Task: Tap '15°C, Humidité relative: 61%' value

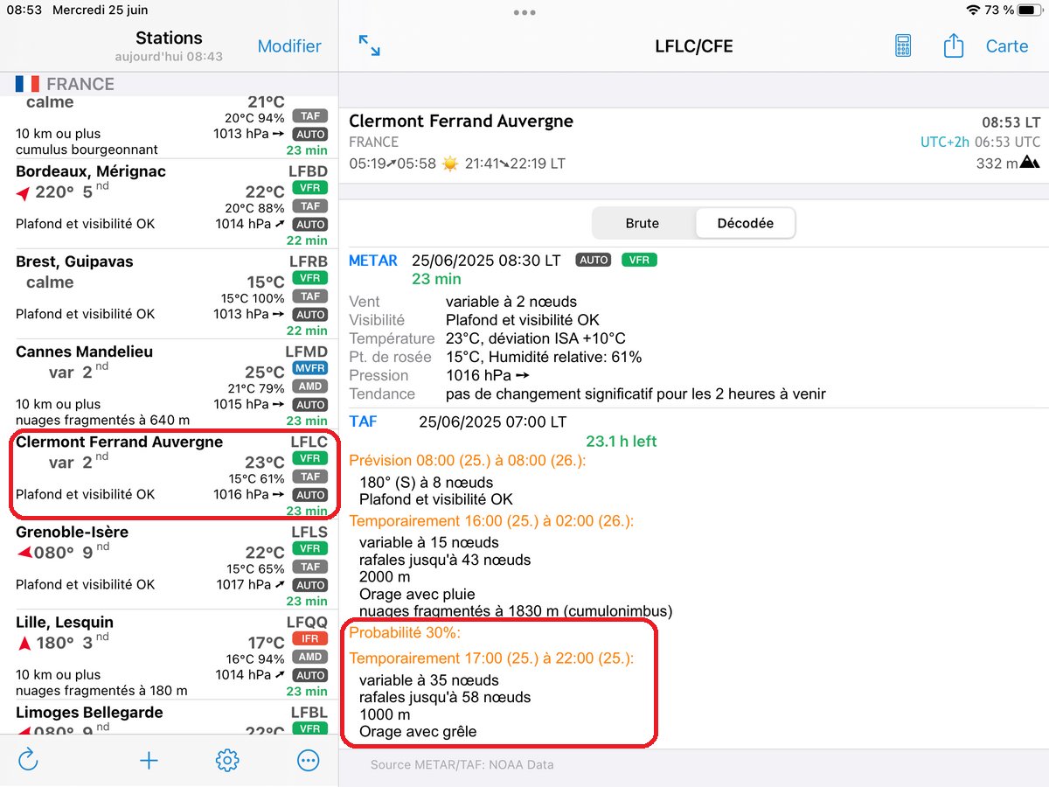Action: tap(544, 357)
